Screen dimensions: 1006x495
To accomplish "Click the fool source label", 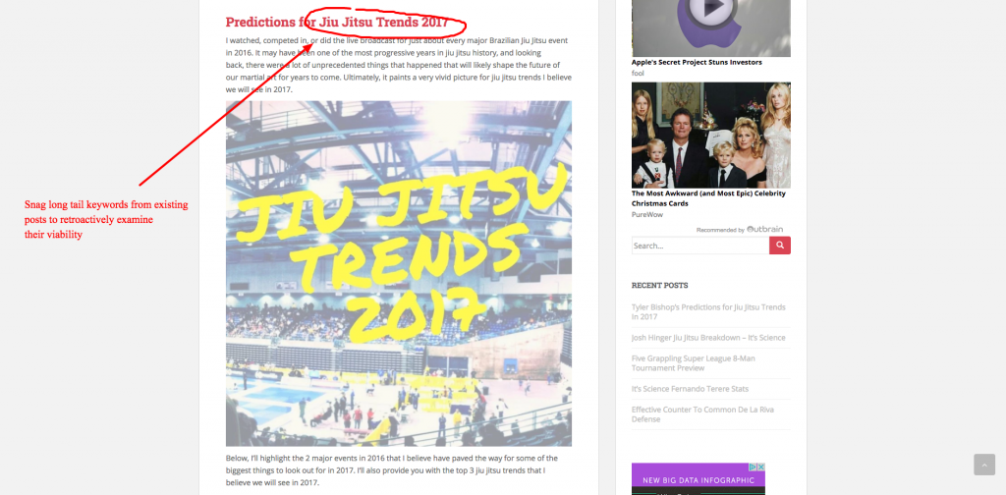I will click(638, 73).
